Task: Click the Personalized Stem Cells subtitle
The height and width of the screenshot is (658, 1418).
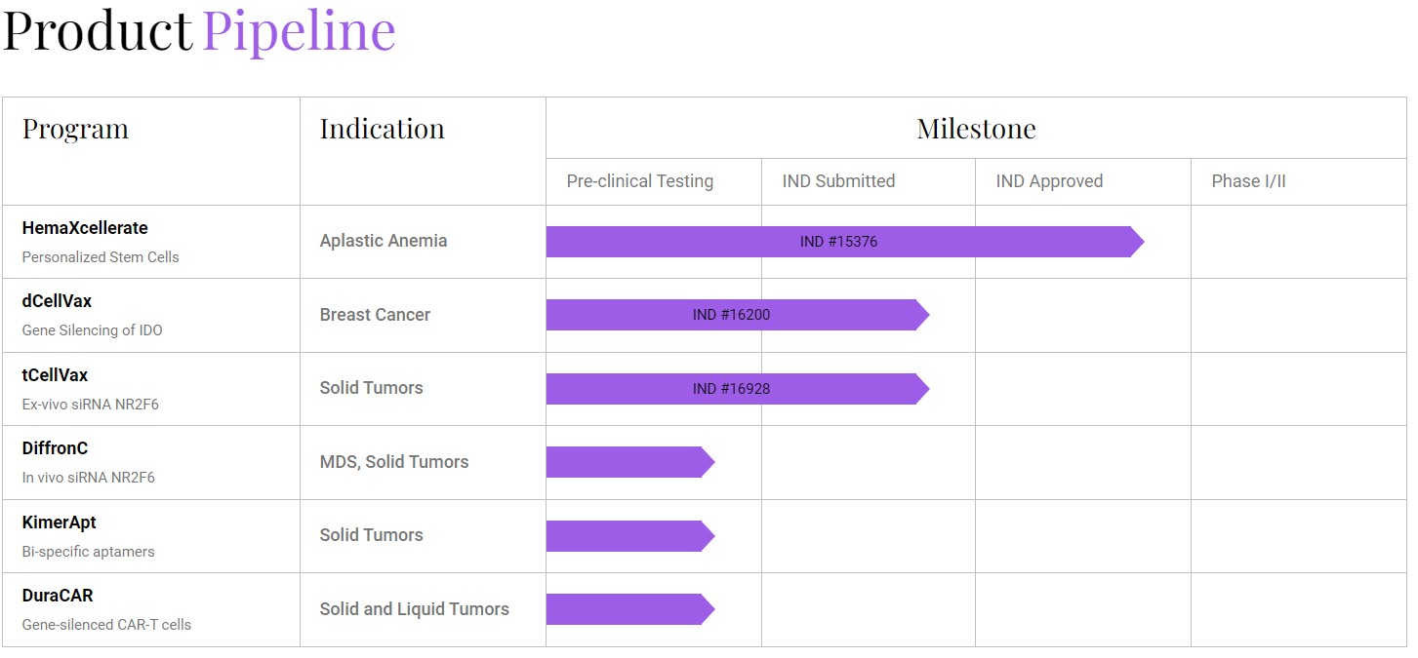Action: point(101,257)
